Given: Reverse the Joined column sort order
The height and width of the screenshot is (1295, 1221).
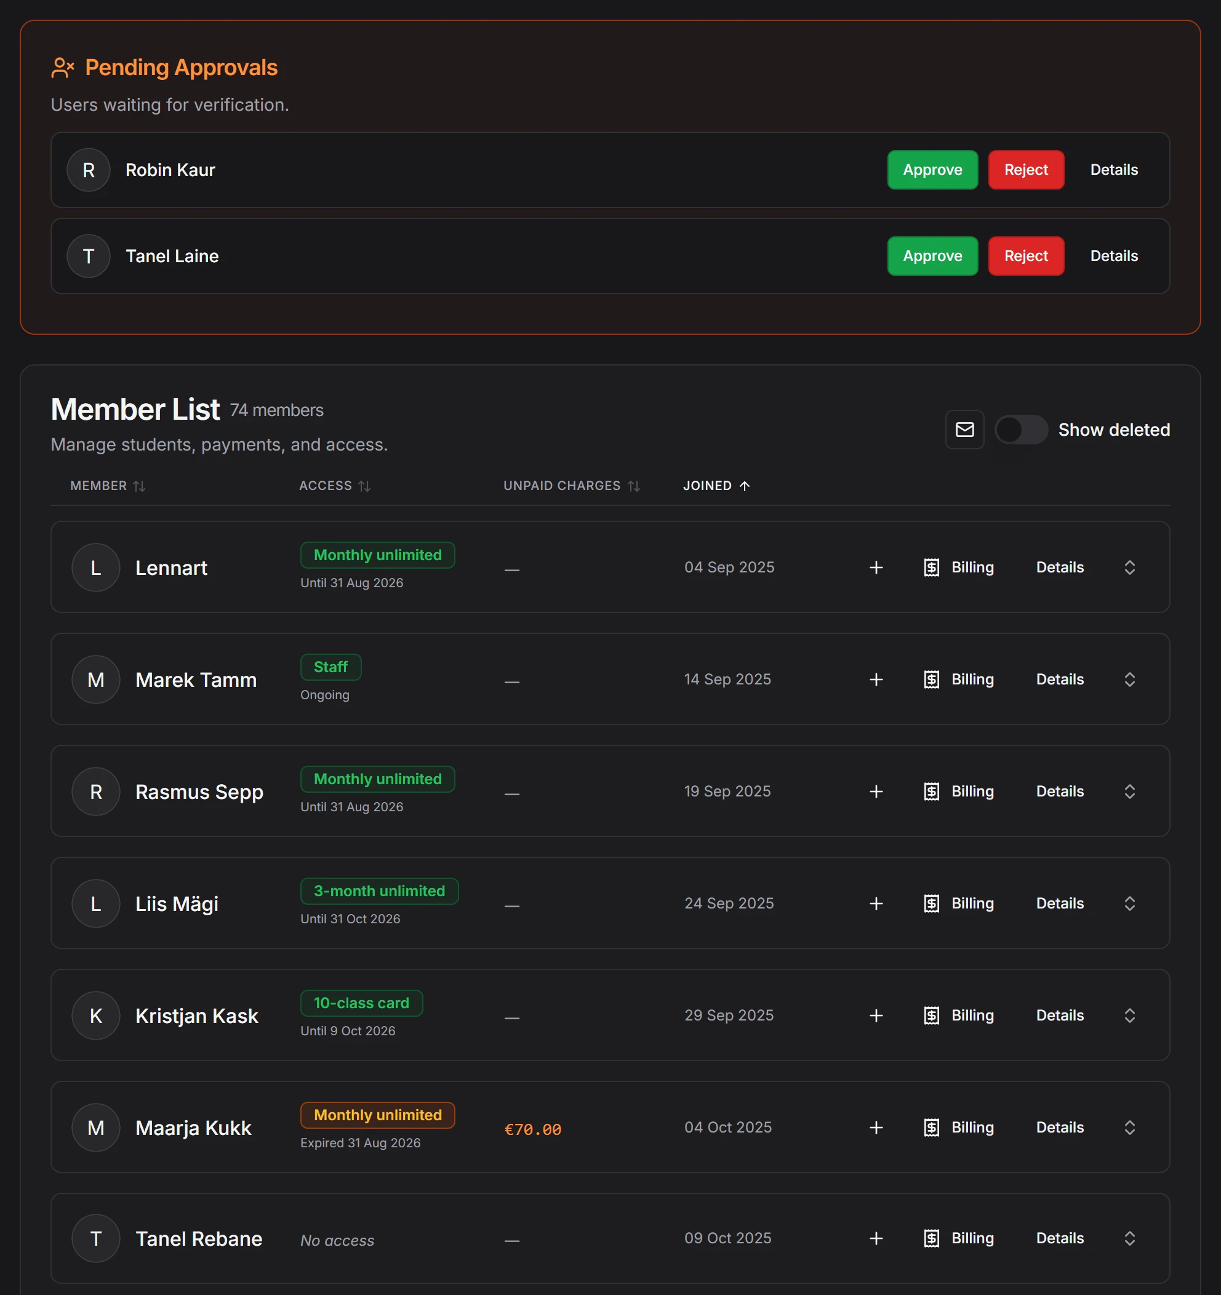Looking at the screenshot, I should 716,486.
